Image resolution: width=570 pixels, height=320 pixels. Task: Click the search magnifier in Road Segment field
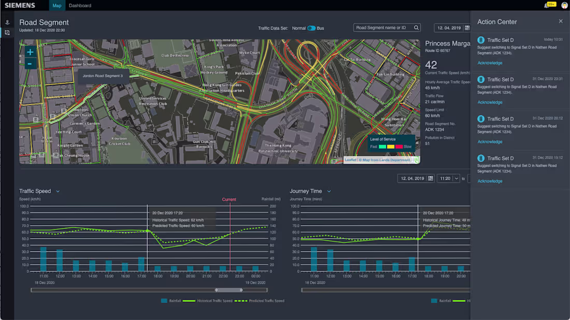point(417,27)
